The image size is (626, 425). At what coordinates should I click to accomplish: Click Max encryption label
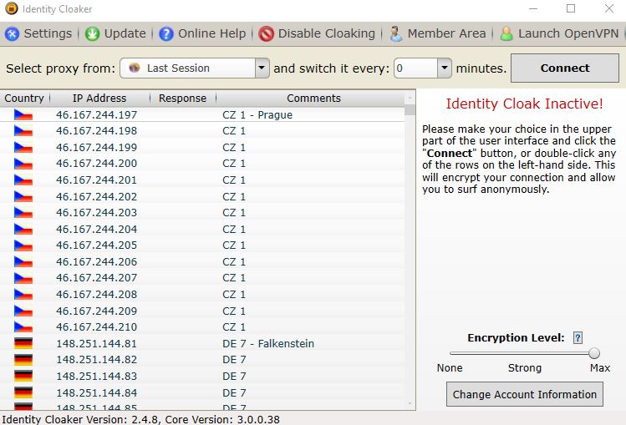pos(600,368)
